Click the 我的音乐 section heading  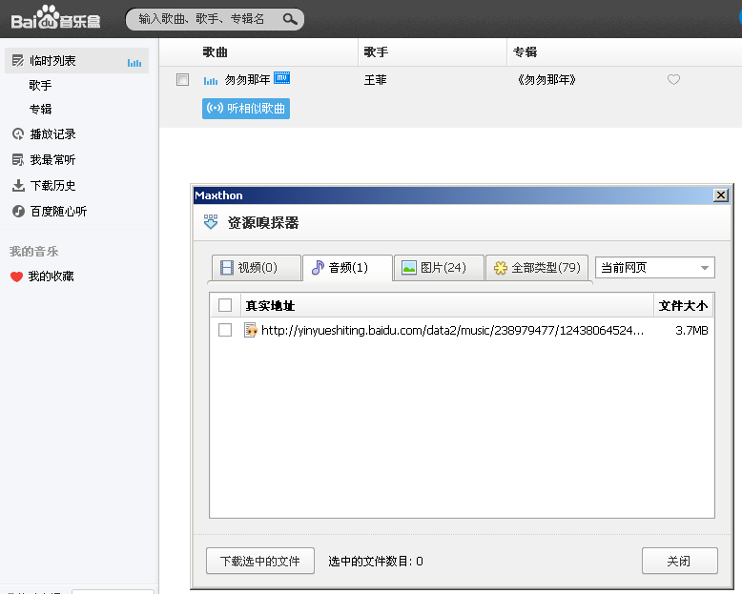34,251
